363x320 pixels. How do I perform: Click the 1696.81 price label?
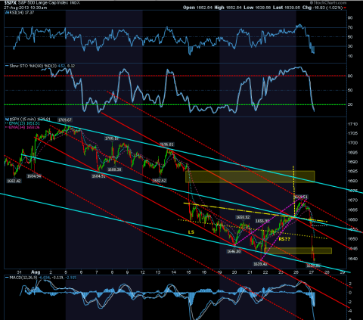pyautogui.click(x=166, y=144)
